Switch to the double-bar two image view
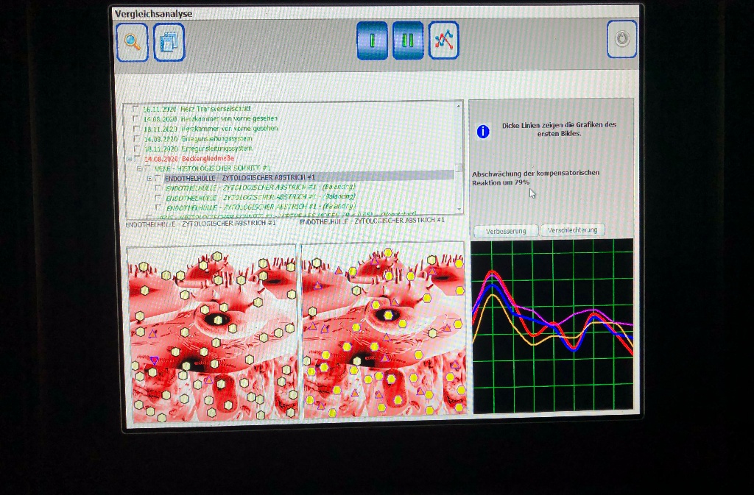The image size is (754, 495). [407, 40]
